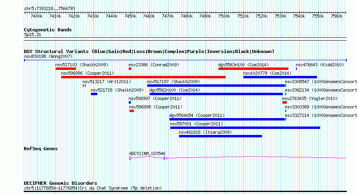Image resolution: width=358 pixels, height=194 pixels.
Task: Open the esv23386 (Conrad2009) label
Action: (154, 65)
